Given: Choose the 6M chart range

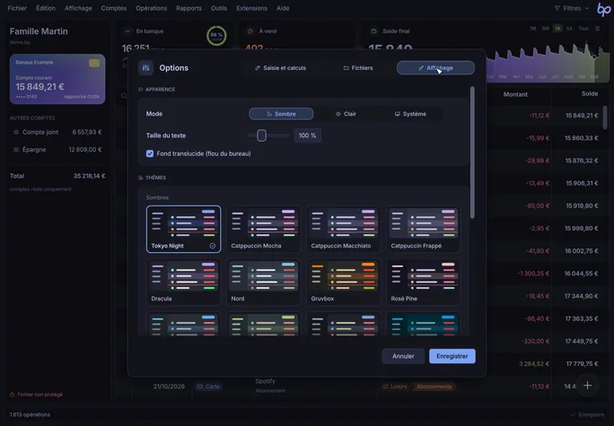Looking at the screenshot, I should pyautogui.click(x=545, y=29).
